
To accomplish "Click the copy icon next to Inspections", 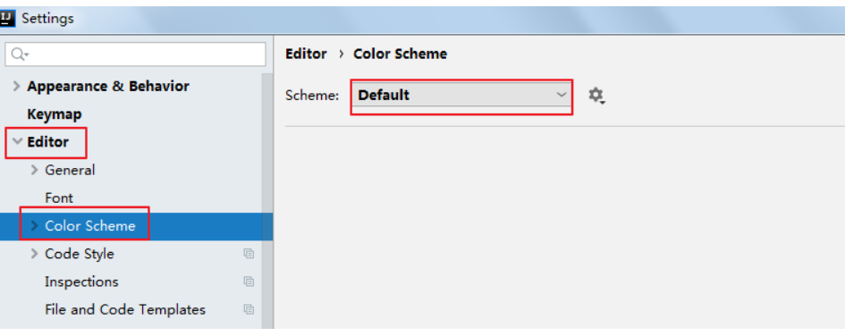I will 249,281.
